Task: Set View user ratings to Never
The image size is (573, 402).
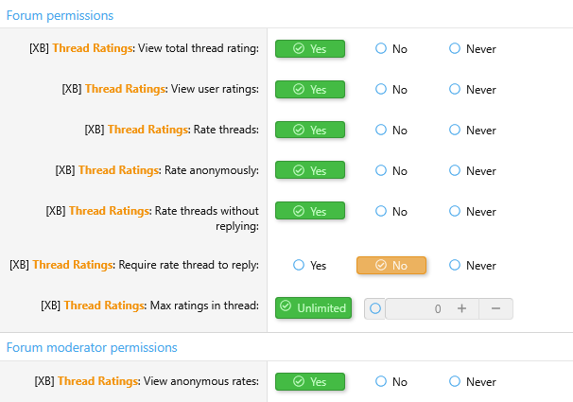Action: (x=472, y=89)
